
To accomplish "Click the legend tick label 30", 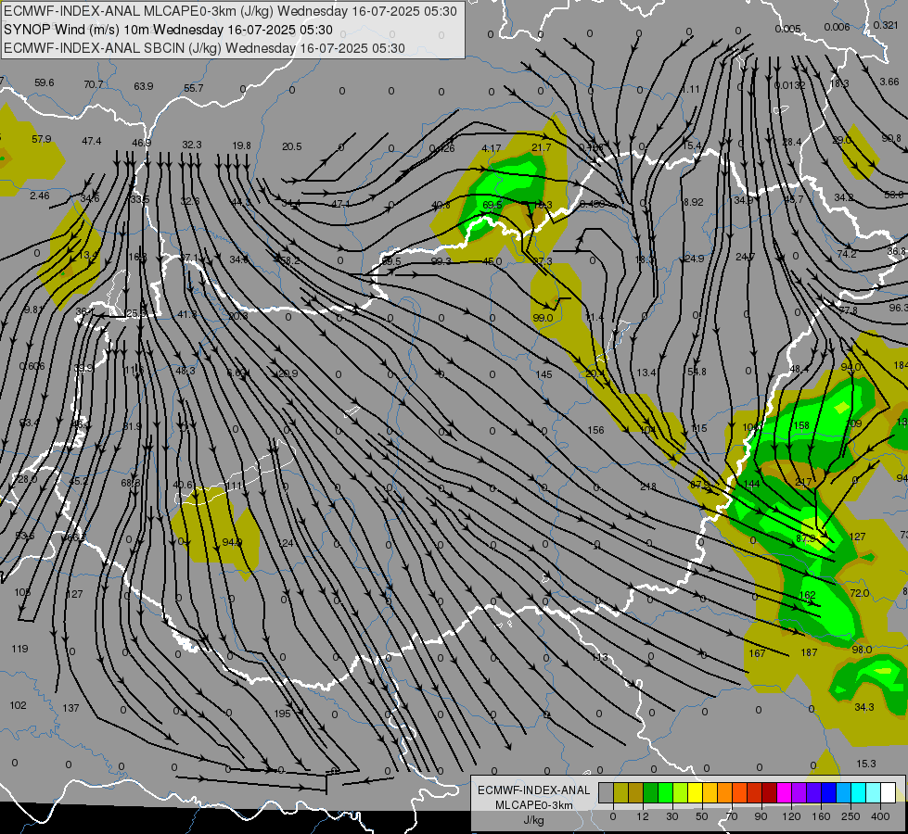I will [x=672, y=816].
